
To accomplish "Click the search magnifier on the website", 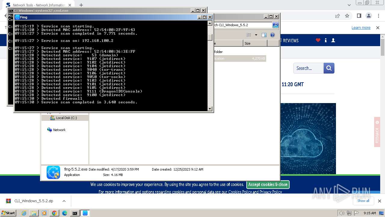I will pos(329,68).
